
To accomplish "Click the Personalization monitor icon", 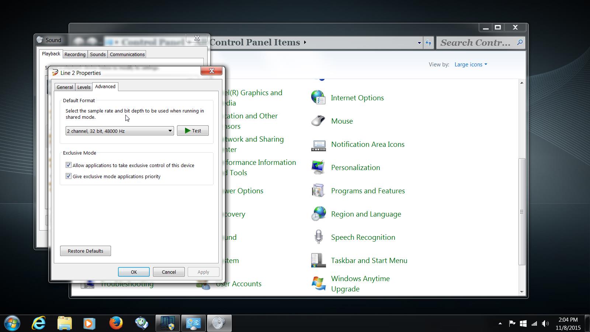I will point(318,167).
